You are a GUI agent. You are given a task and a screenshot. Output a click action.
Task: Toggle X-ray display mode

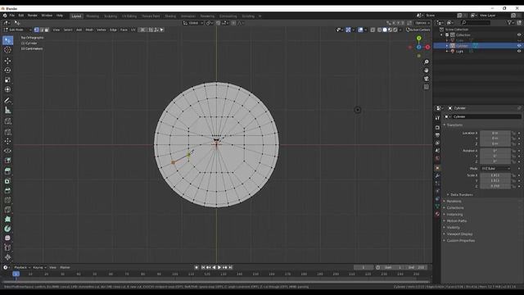pos(373,29)
